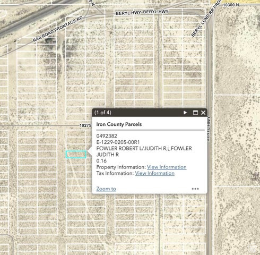Click the parcel number 0492382
This screenshot has width=260, height=255.
[107, 136]
